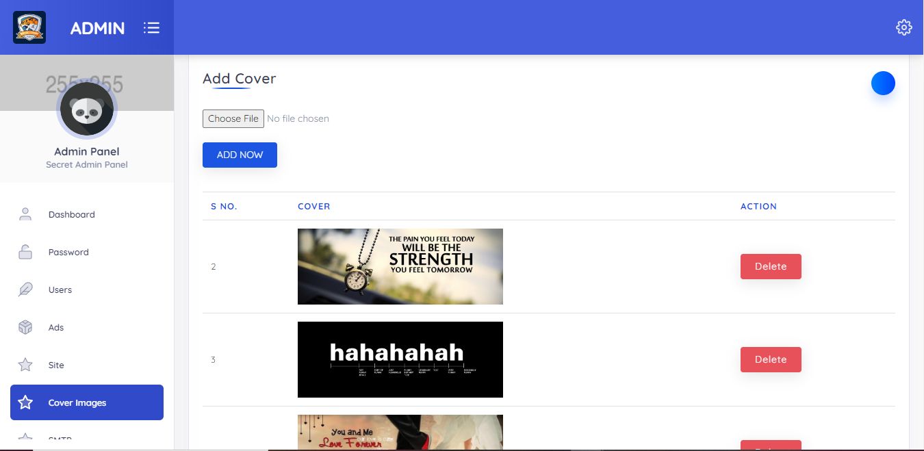Click the Choose File button
Screen dimensions: 924x451
click(233, 118)
